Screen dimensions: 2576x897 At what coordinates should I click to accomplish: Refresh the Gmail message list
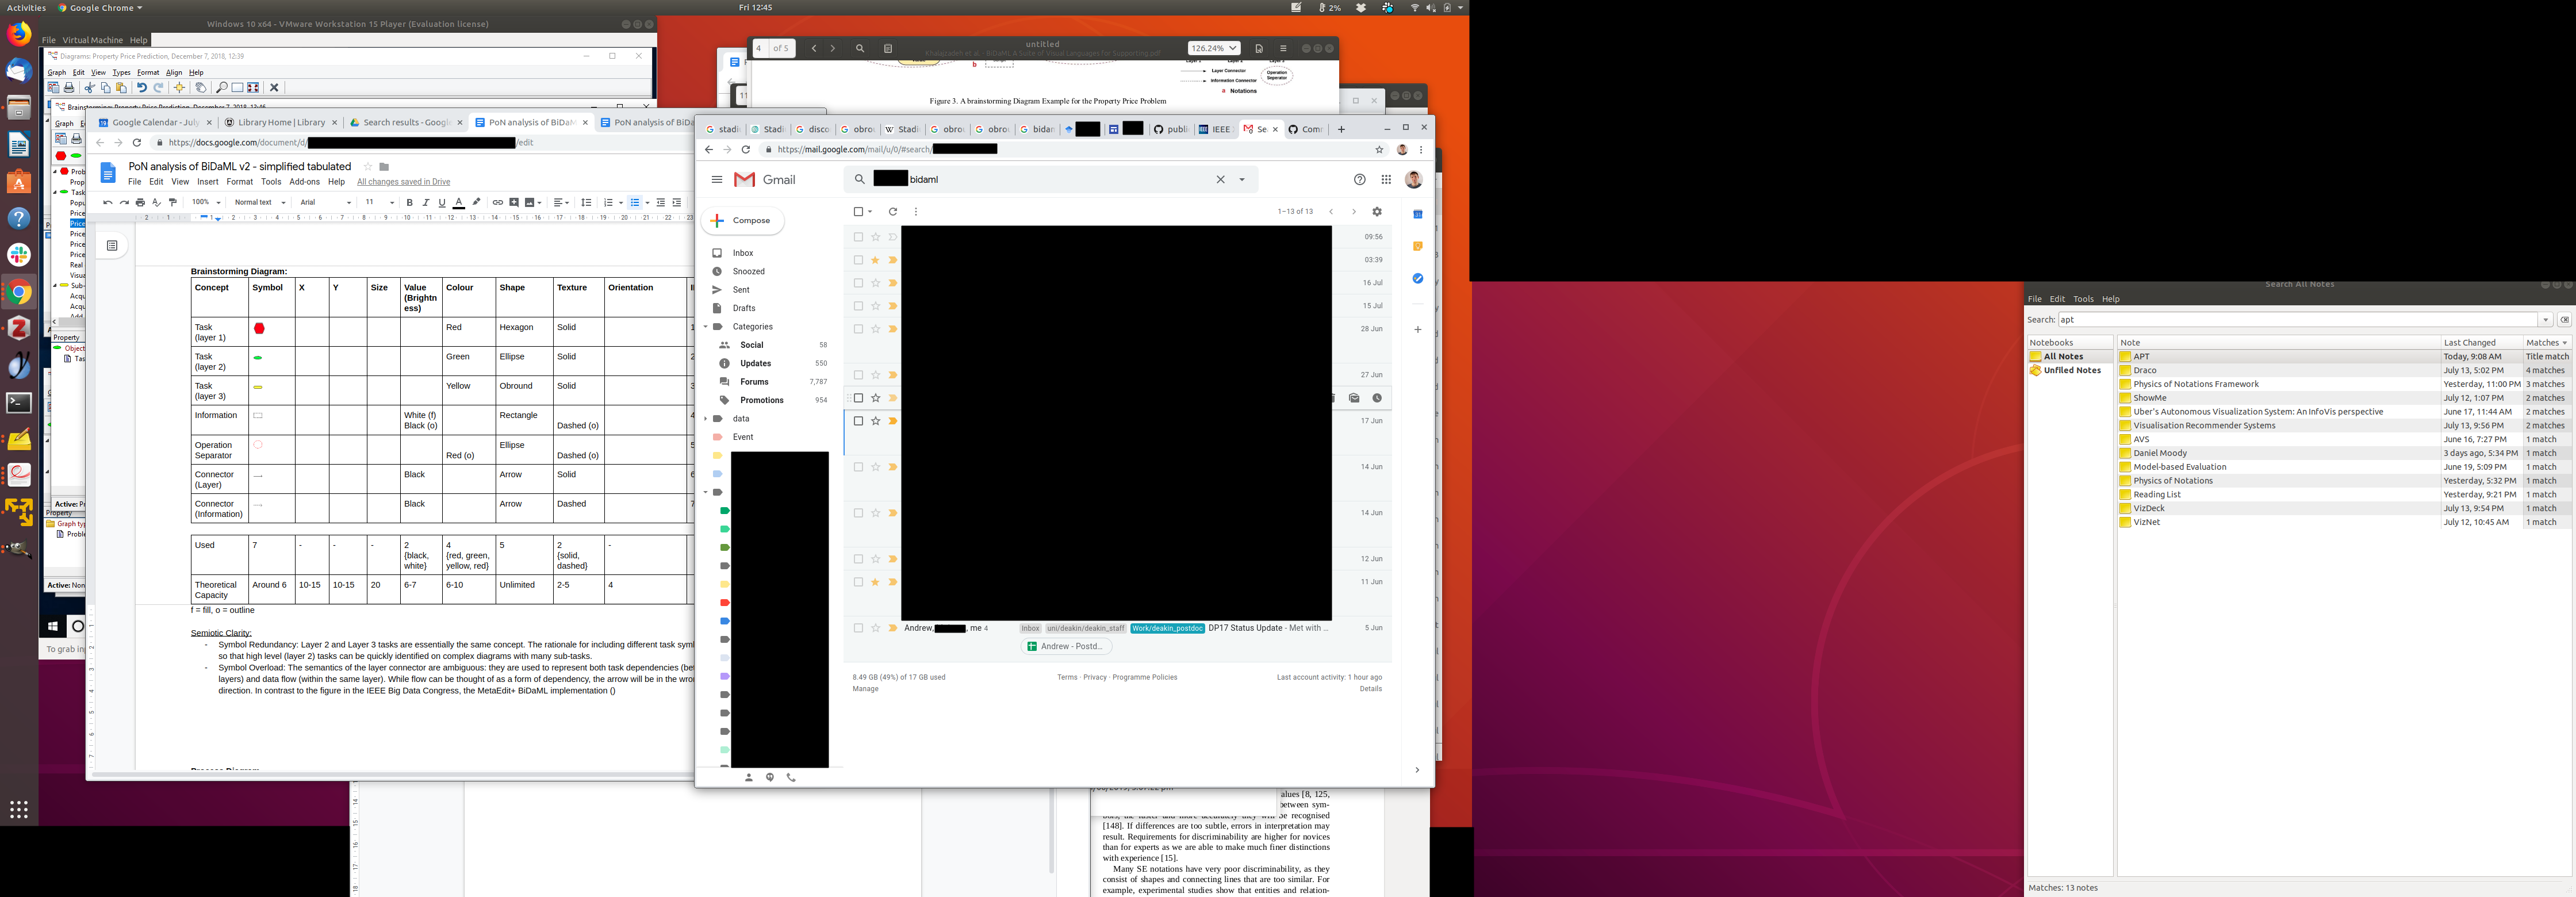[893, 212]
